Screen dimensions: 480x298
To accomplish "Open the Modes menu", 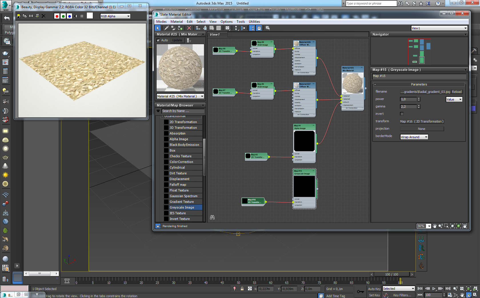I will (x=161, y=22).
